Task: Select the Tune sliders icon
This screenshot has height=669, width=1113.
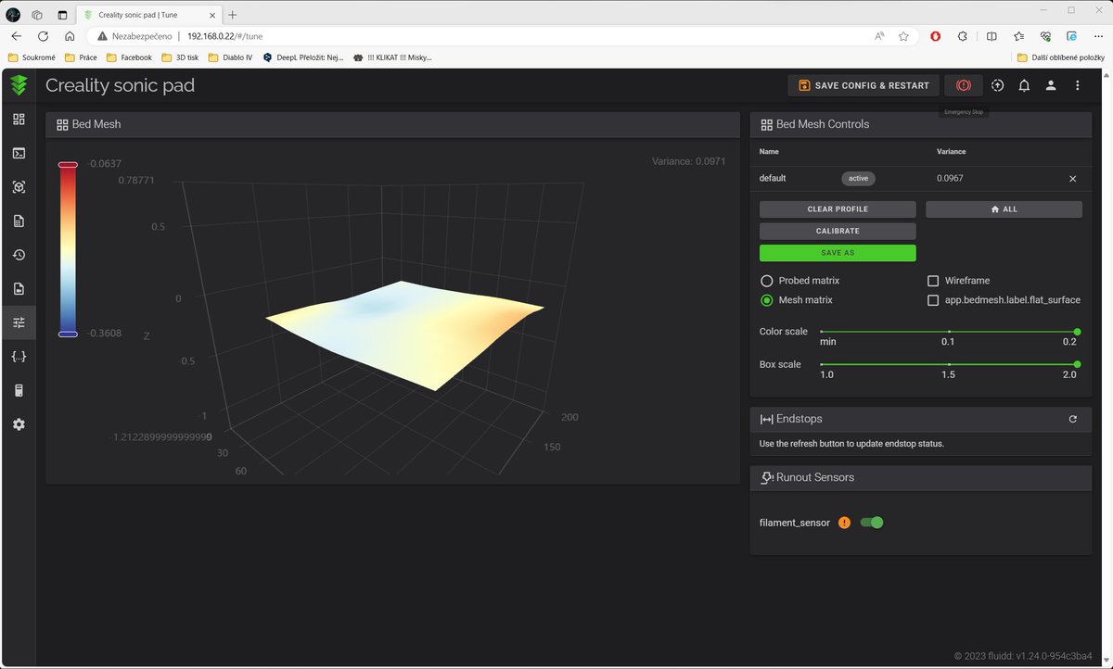Action: [19, 322]
